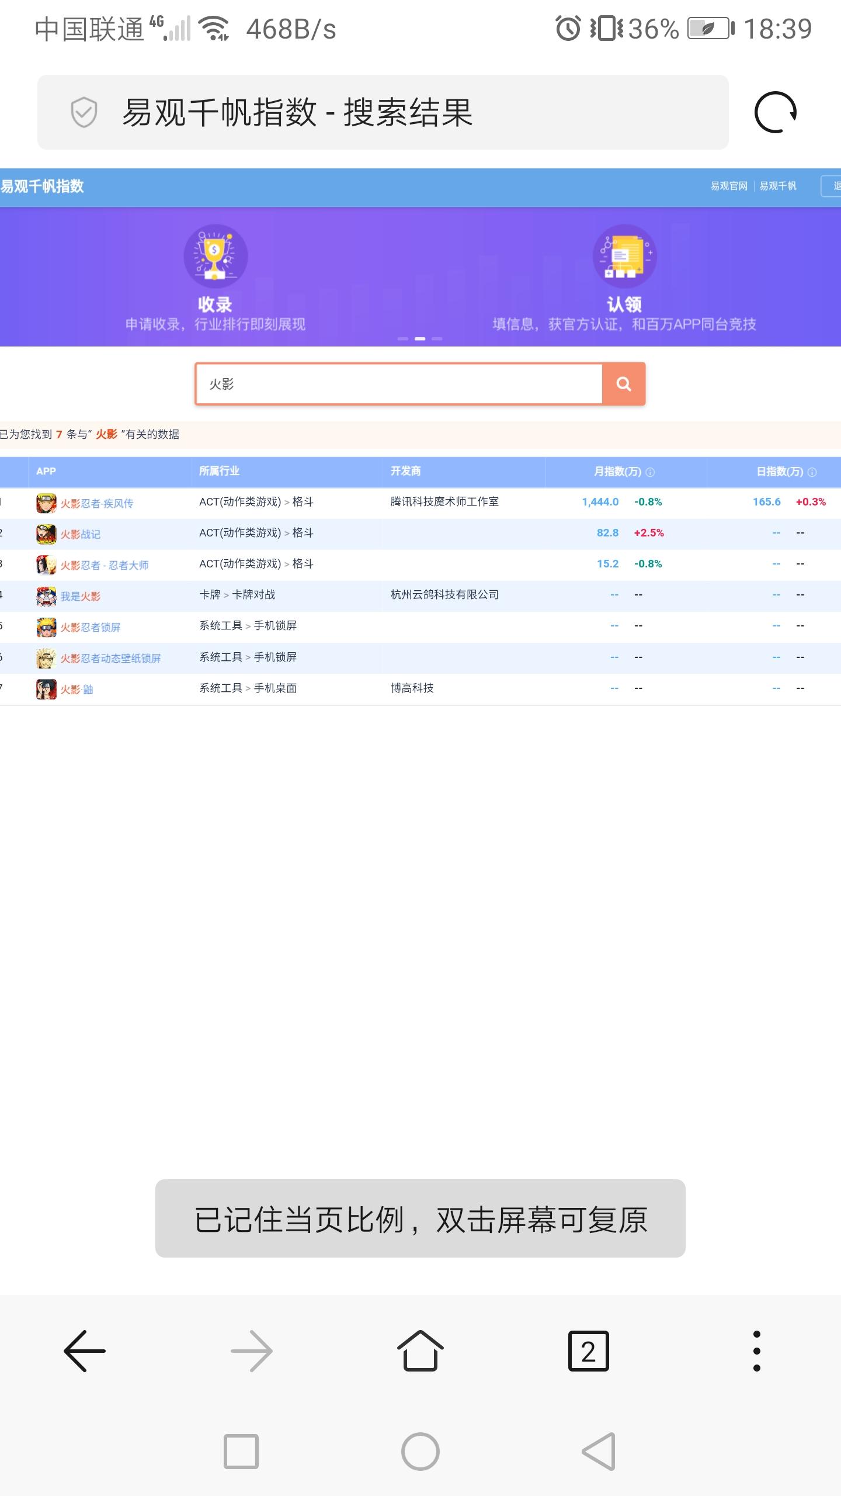Open the 火影 app link in row seven
This screenshot has width=841, height=1496.
tap(77, 690)
